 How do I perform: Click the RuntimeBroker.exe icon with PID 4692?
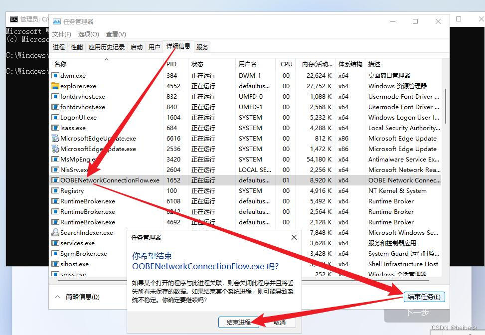pyautogui.click(x=55, y=222)
